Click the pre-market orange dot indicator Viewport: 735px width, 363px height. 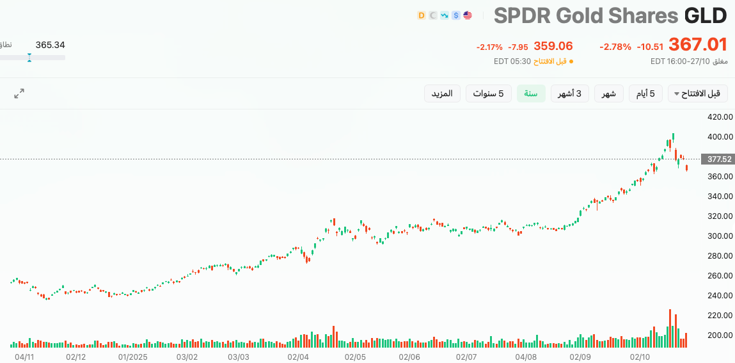pyautogui.click(x=571, y=61)
